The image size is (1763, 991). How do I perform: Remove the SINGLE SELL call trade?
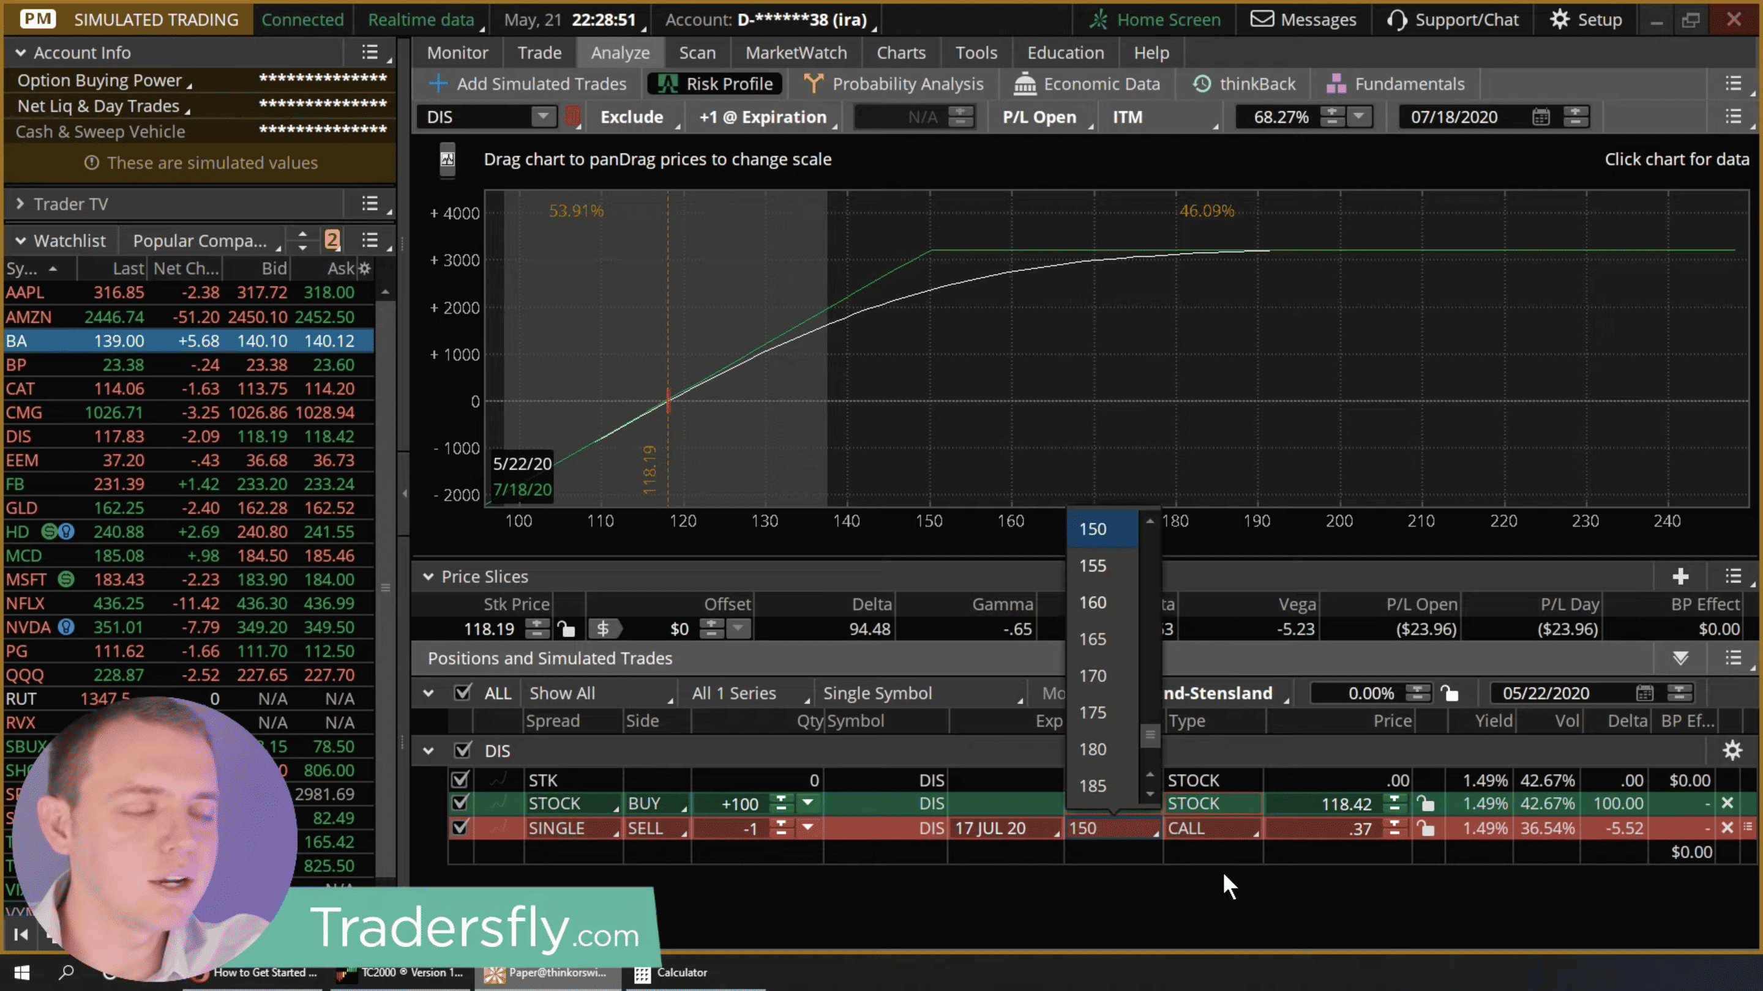(x=1727, y=828)
